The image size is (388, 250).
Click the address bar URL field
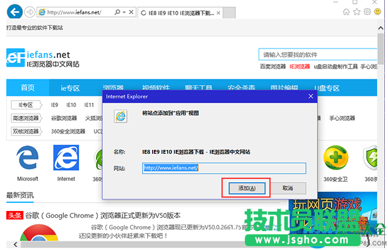[74, 12]
